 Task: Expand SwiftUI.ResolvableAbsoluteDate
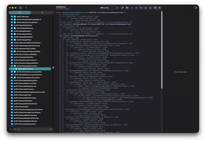(10, 81)
